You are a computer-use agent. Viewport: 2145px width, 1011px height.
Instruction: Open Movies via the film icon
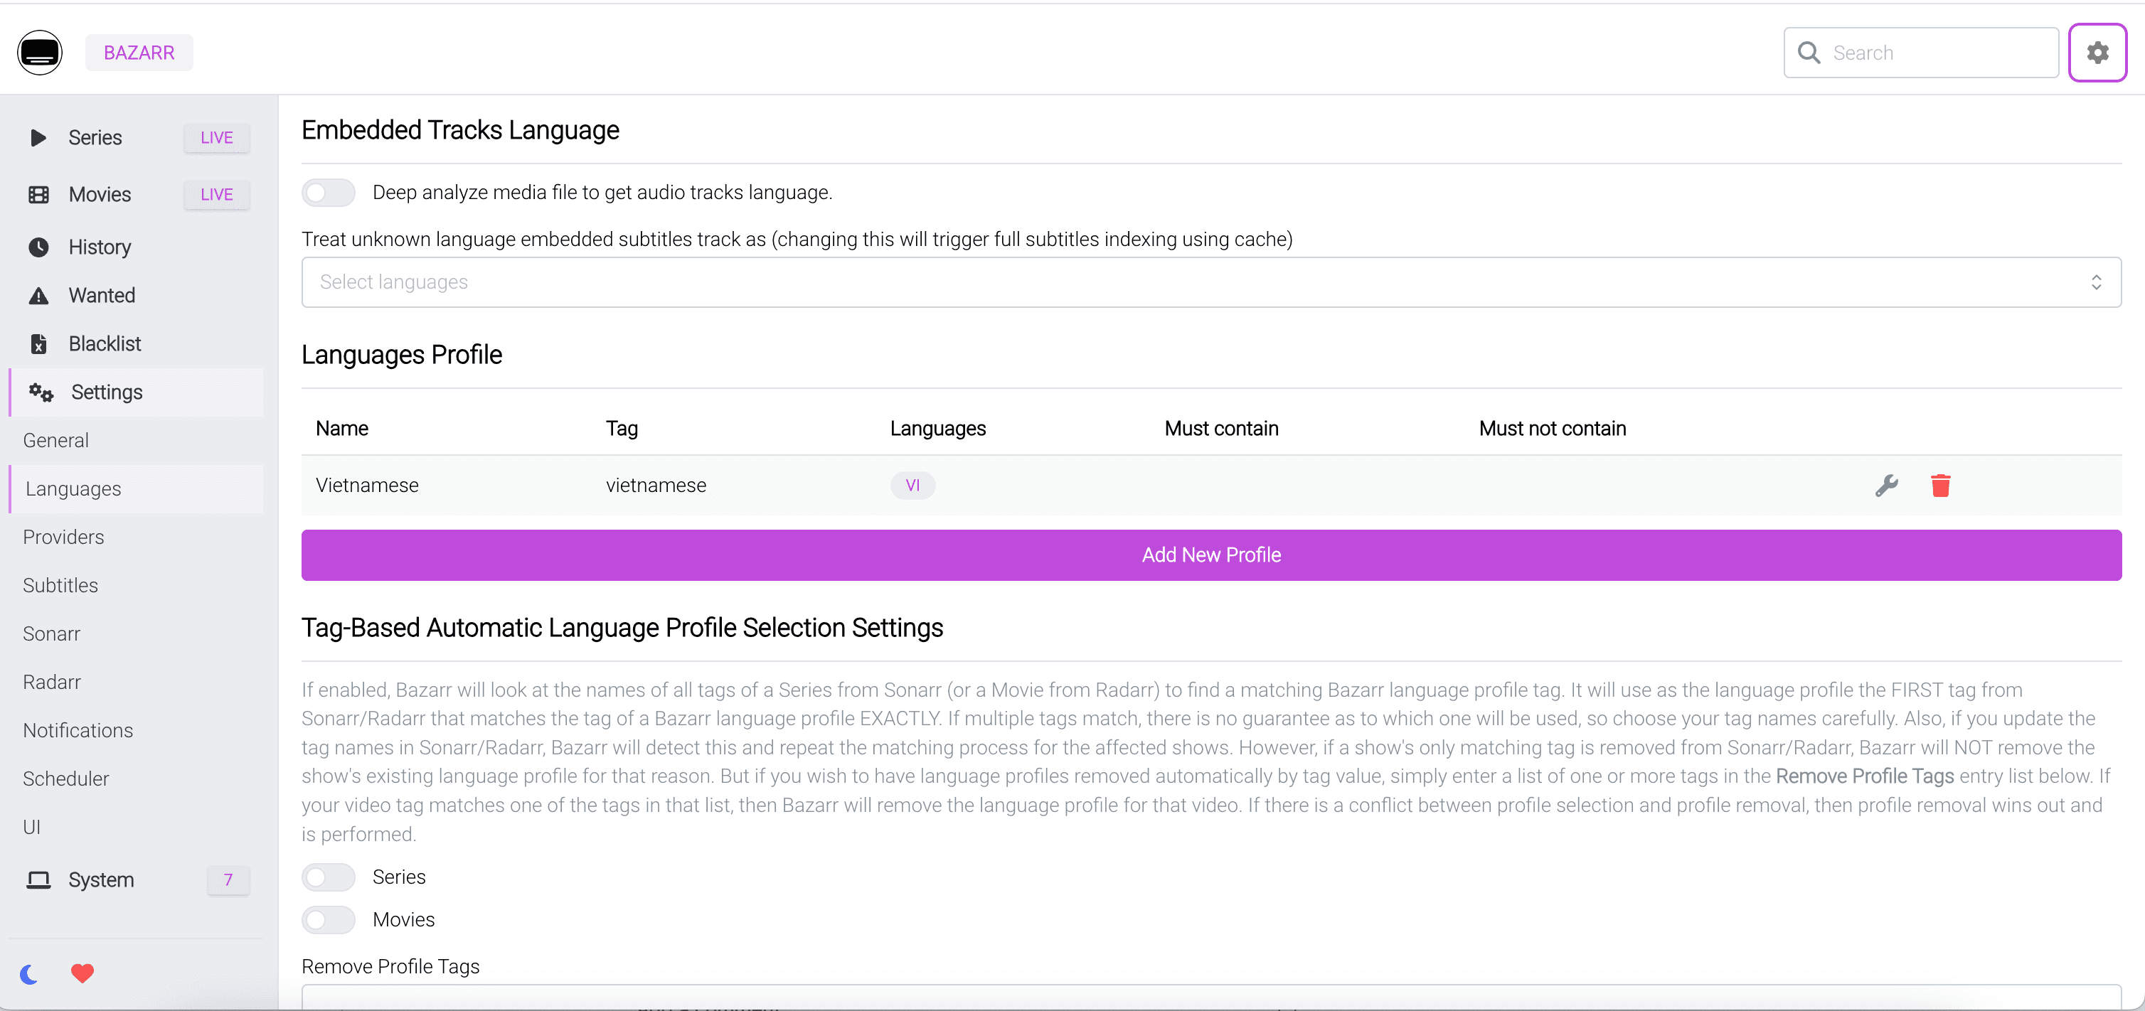pos(38,194)
